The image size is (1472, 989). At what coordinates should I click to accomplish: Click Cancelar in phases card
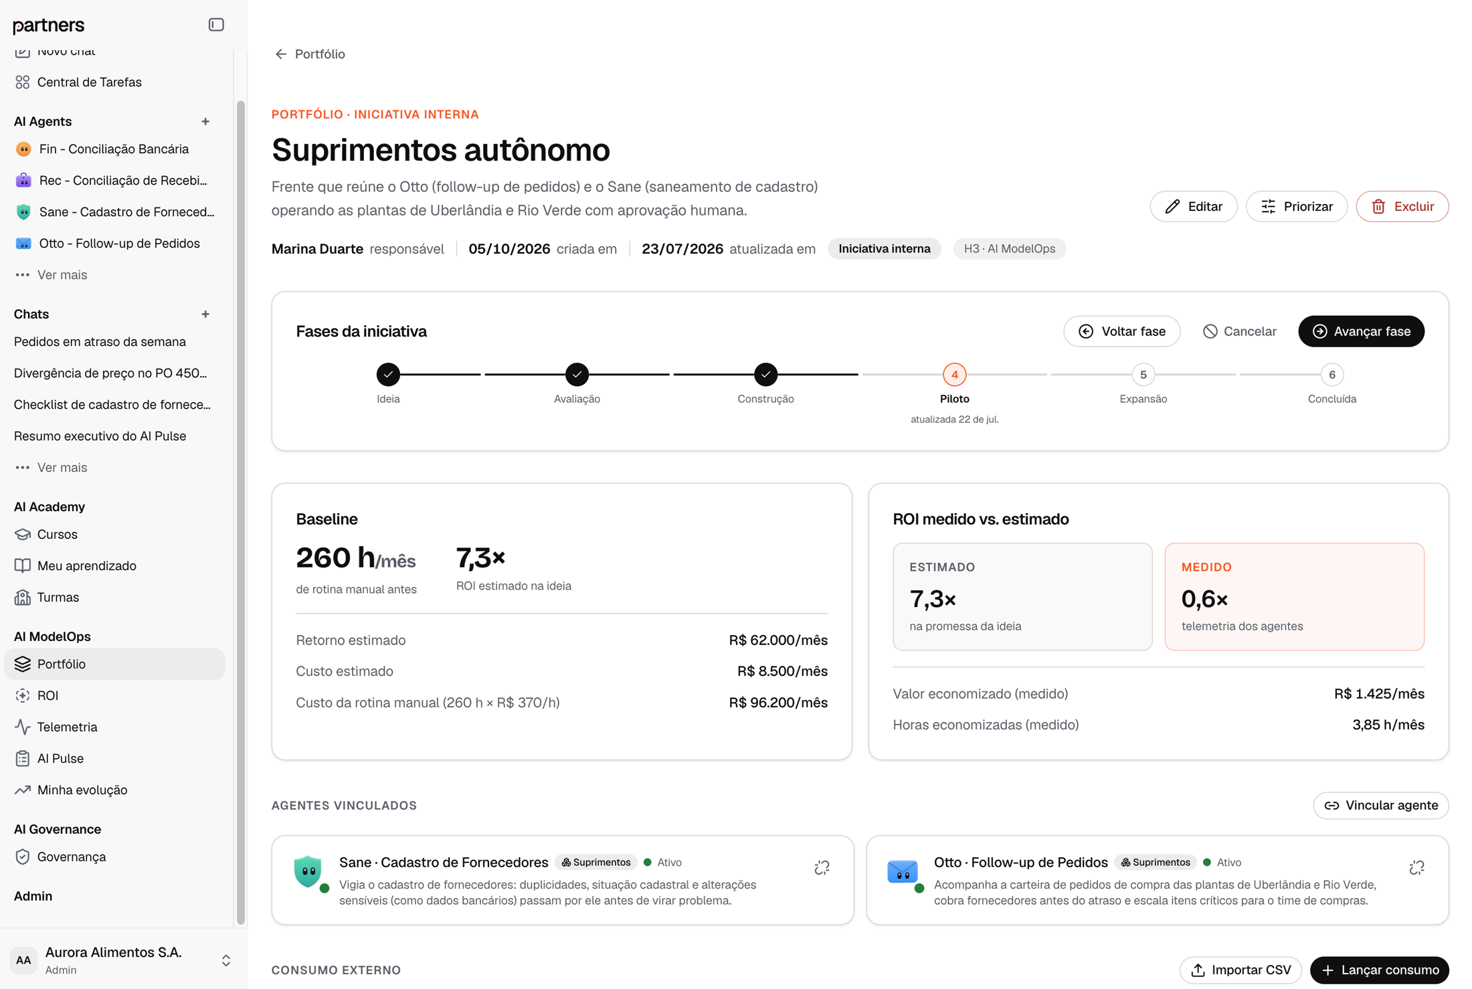(x=1239, y=332)
